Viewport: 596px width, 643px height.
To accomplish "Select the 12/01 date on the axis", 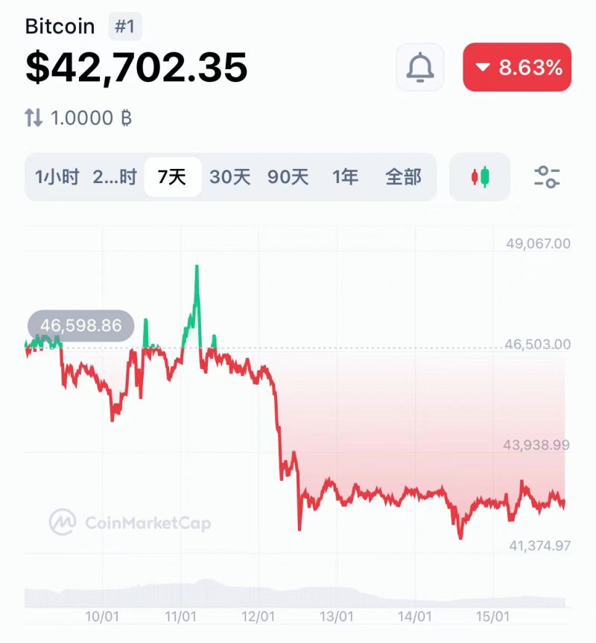I will (259, 616).
